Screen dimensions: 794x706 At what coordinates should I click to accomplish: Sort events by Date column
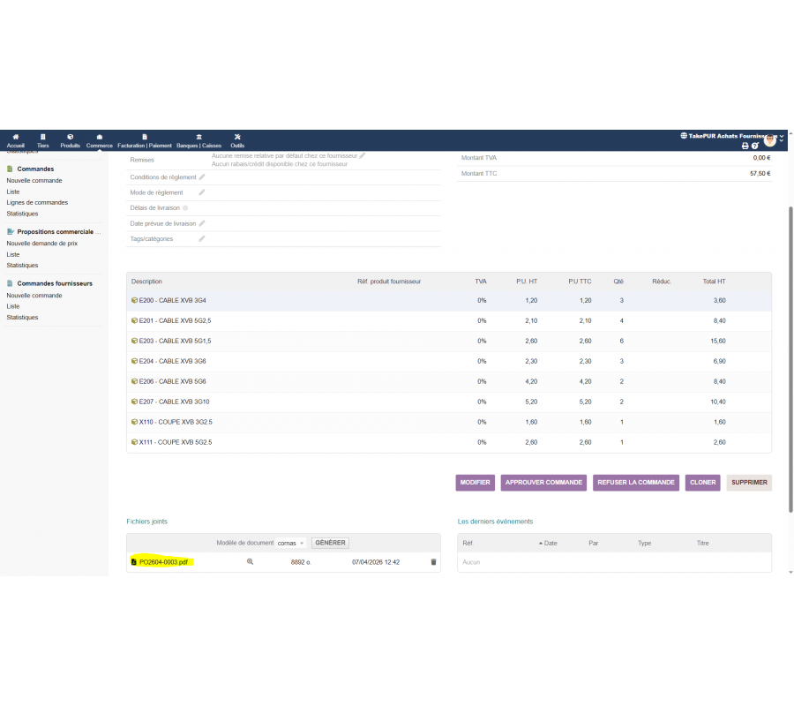click(551, 543)
